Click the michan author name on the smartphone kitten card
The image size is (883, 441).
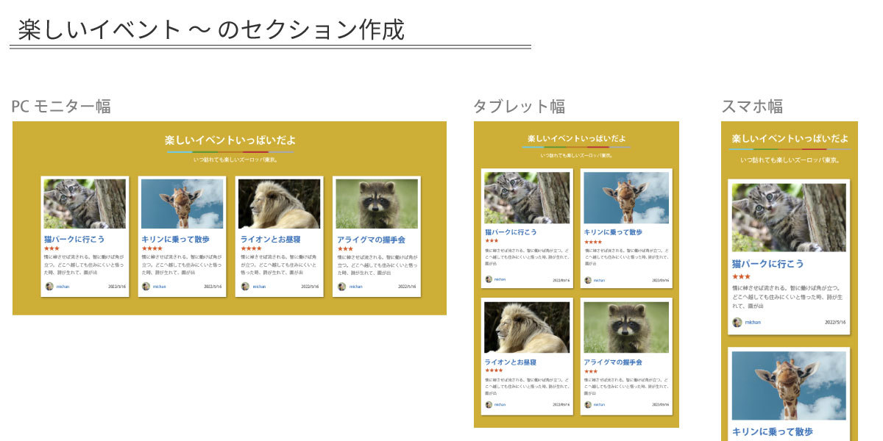pos(753,322)
